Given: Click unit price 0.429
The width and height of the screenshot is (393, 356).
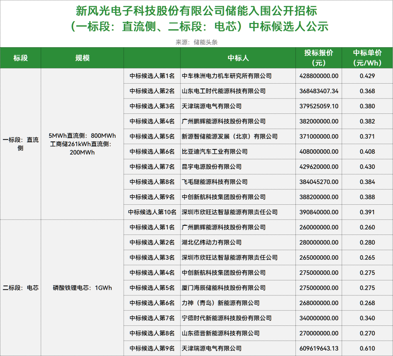Looking at the screenshot, I should (x=367, y=76).
